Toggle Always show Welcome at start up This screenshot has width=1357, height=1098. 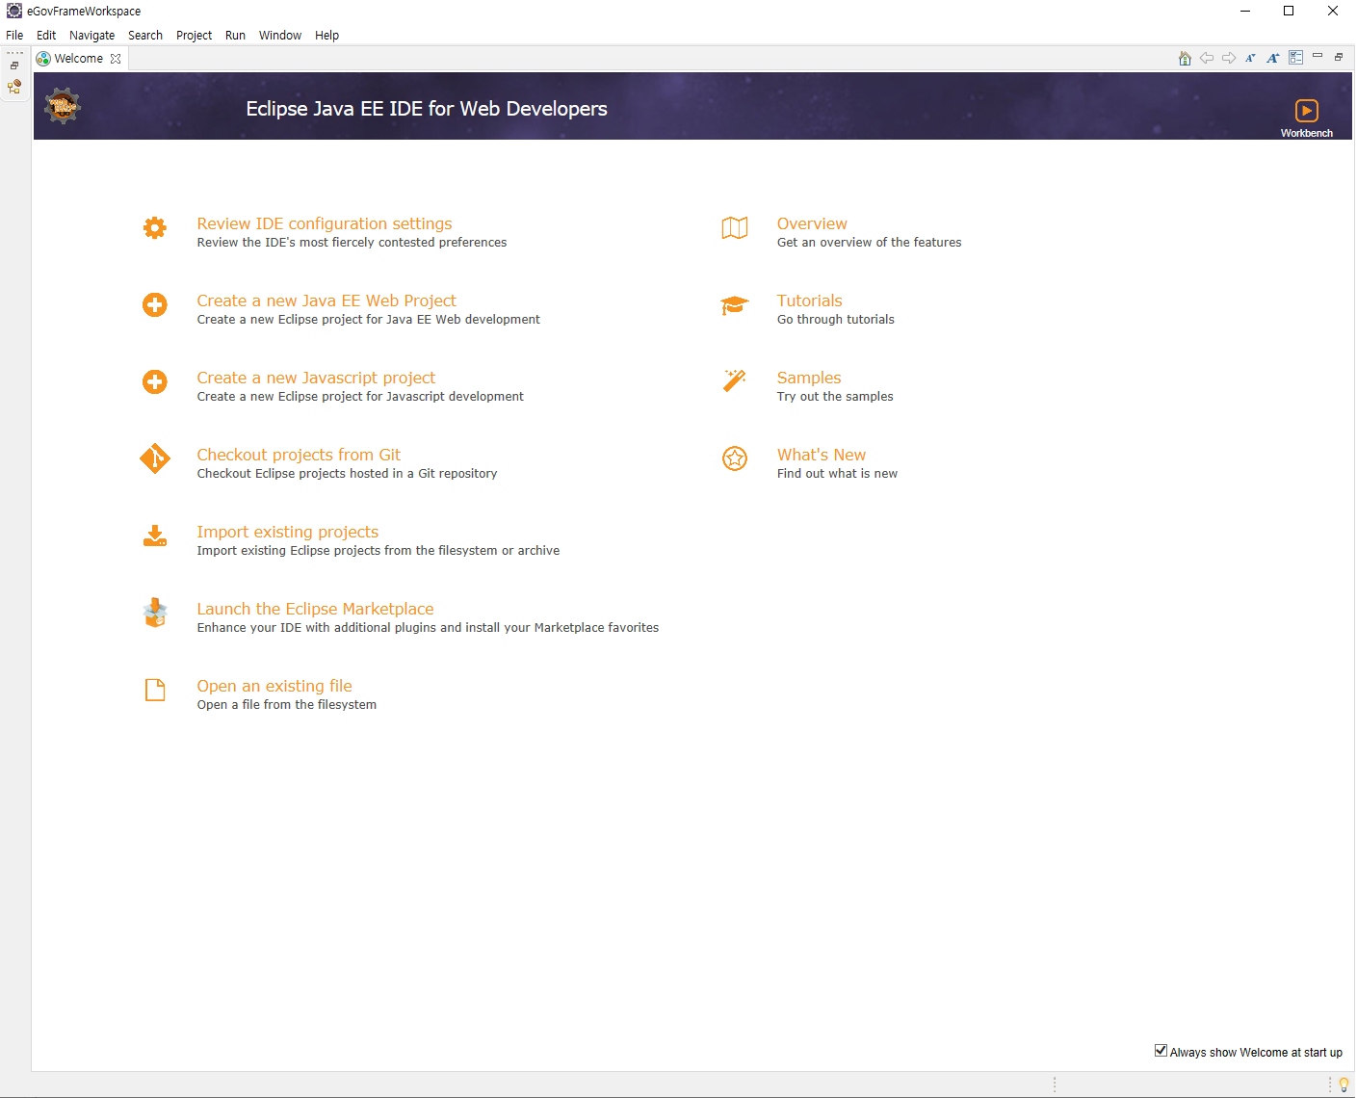point(1161,1051)
